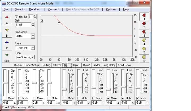Open the Help menu
191x111 pixels.
126,9
